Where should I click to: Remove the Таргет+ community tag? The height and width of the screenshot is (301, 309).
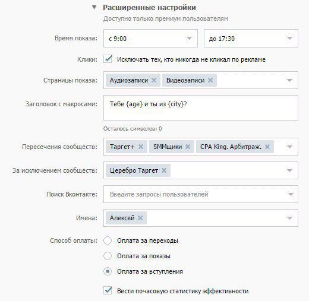pyautogui.click(x=141, y=147)
